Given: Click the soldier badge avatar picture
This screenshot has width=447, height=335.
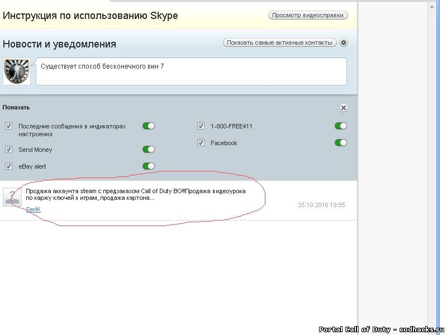Looking at the screenshot, I should click(x=17, y=71).
